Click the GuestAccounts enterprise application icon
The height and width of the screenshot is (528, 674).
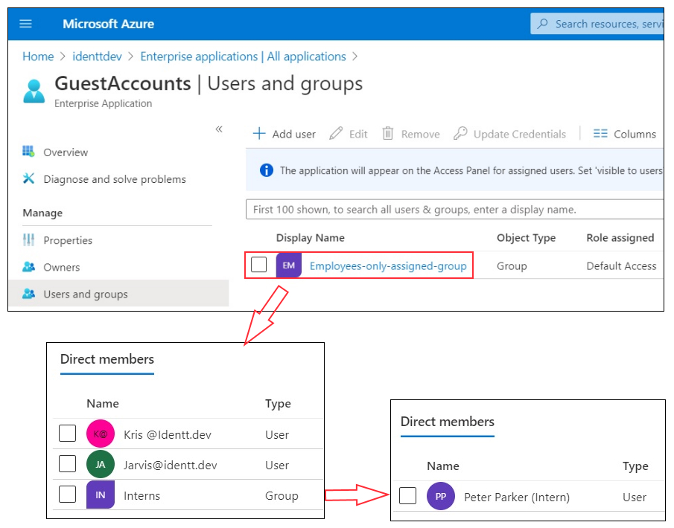click(x=34, y=91)
